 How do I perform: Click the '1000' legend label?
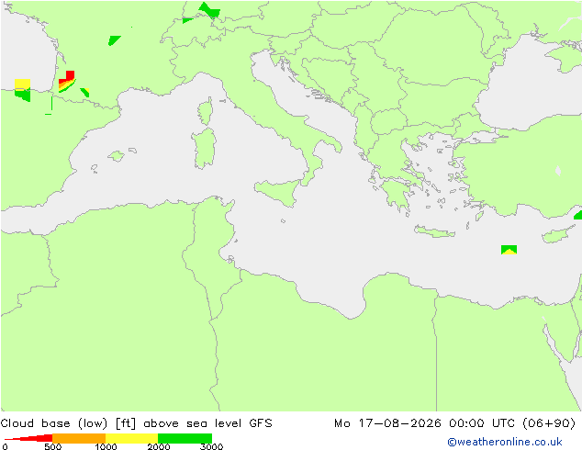coord(106,446)
